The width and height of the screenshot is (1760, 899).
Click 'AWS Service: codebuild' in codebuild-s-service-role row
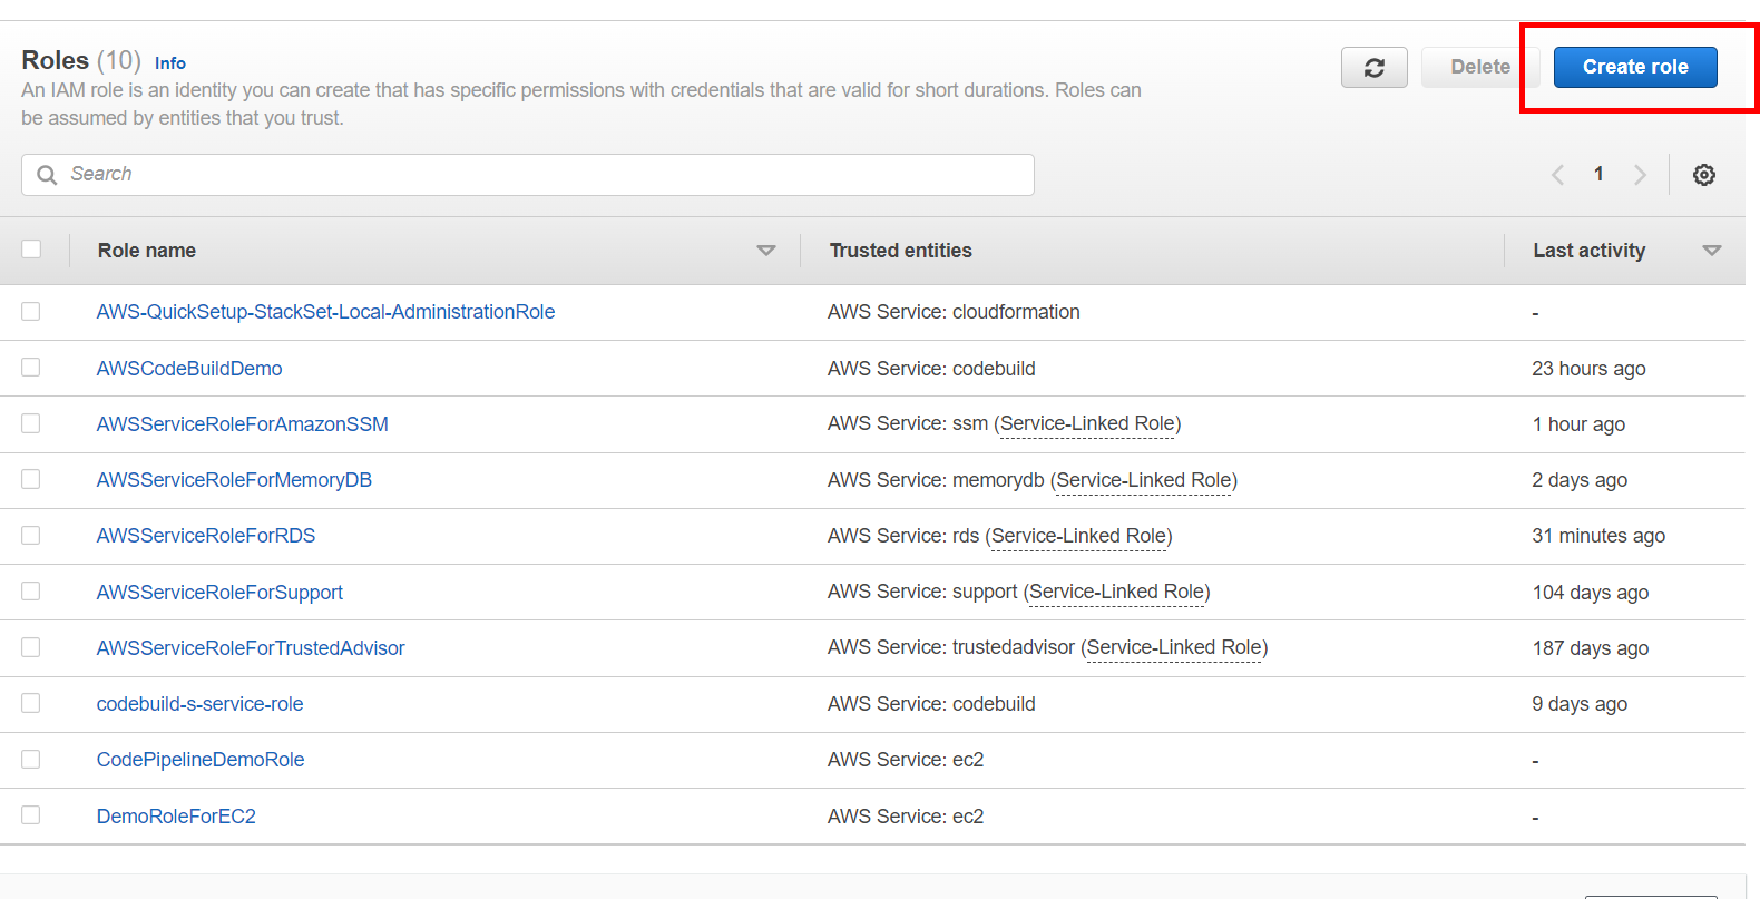931,704
